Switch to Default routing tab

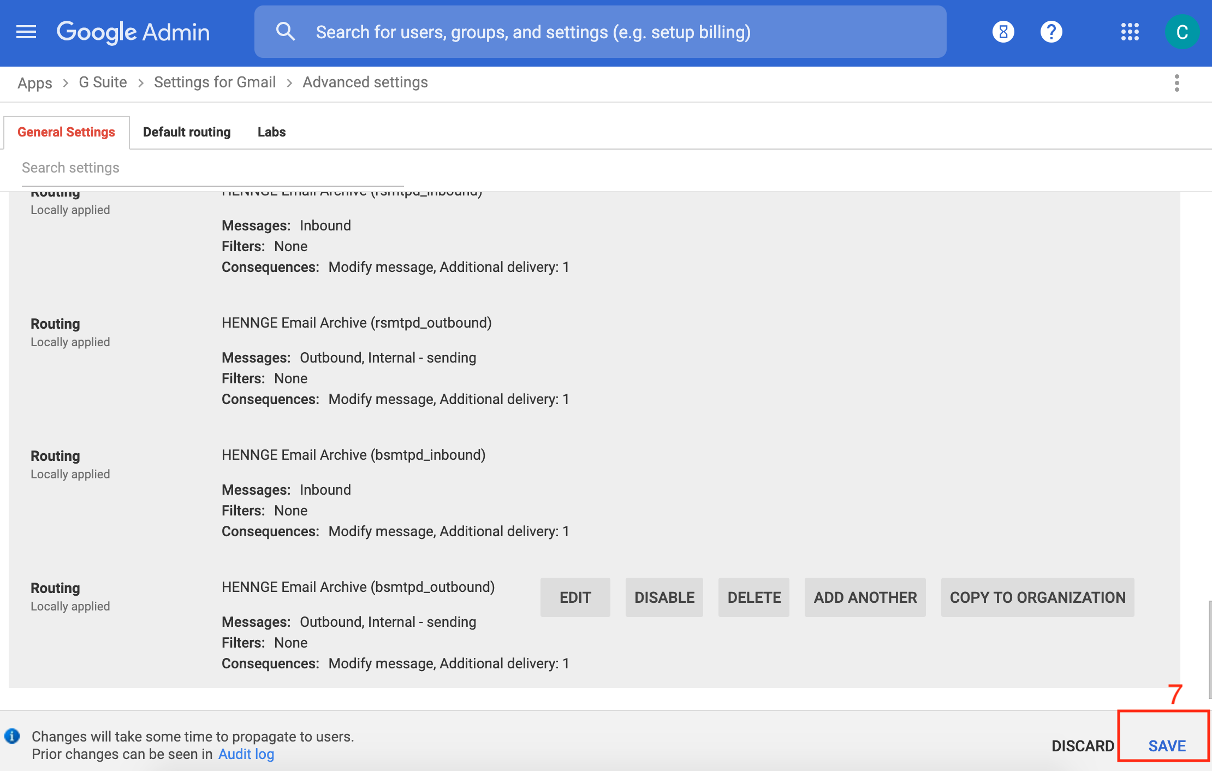point(187,132)
